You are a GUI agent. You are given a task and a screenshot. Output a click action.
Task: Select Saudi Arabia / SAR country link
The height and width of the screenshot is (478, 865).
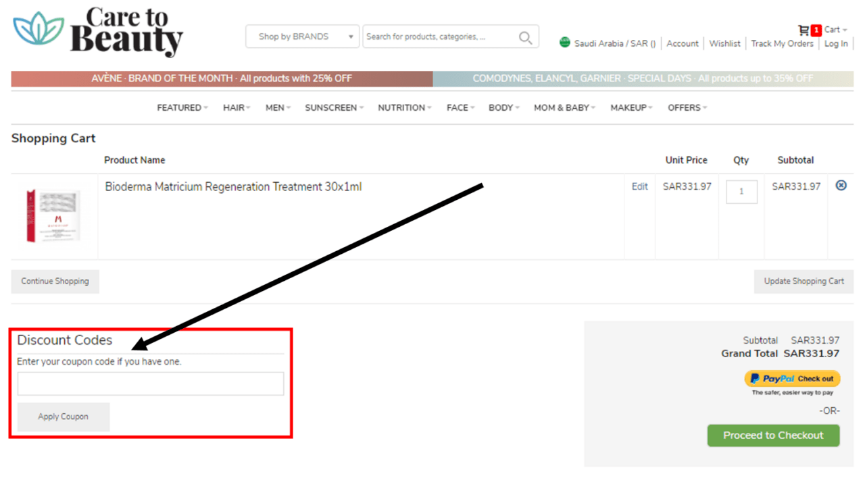tap(615, 43)
